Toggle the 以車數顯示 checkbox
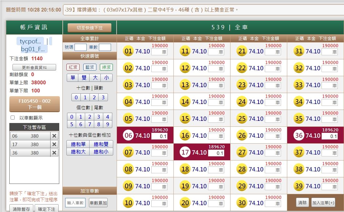Screen dimensions: 344x212 13,118
